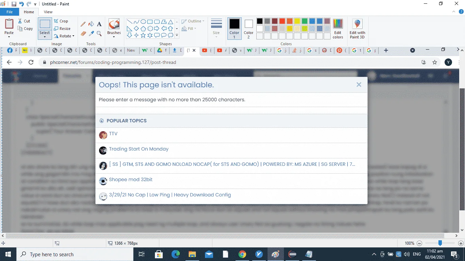Open Chrome from the taskbar
Image resolution: width=465 pixels, height=261 pixels.
[242, 254]
